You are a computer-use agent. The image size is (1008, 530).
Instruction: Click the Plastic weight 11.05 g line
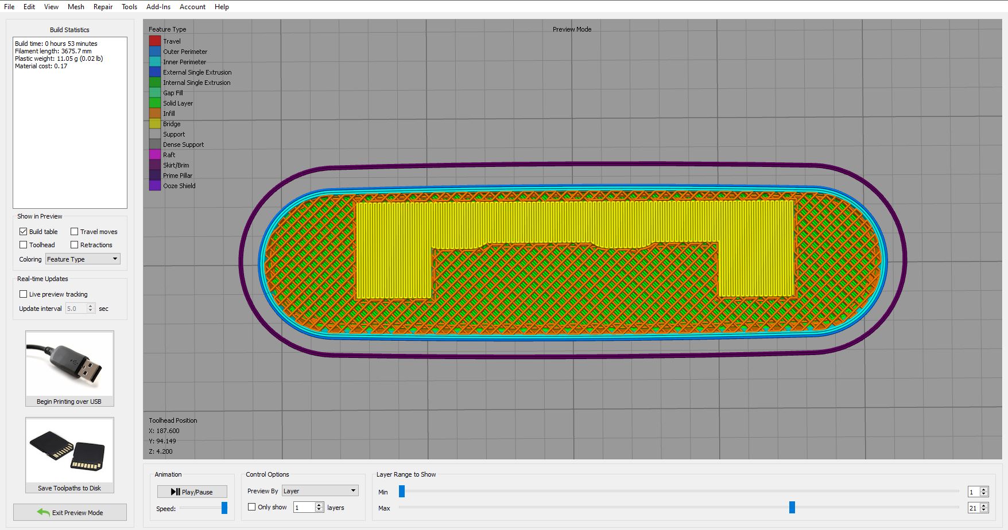pyautogui.click(x=59, y=59)
